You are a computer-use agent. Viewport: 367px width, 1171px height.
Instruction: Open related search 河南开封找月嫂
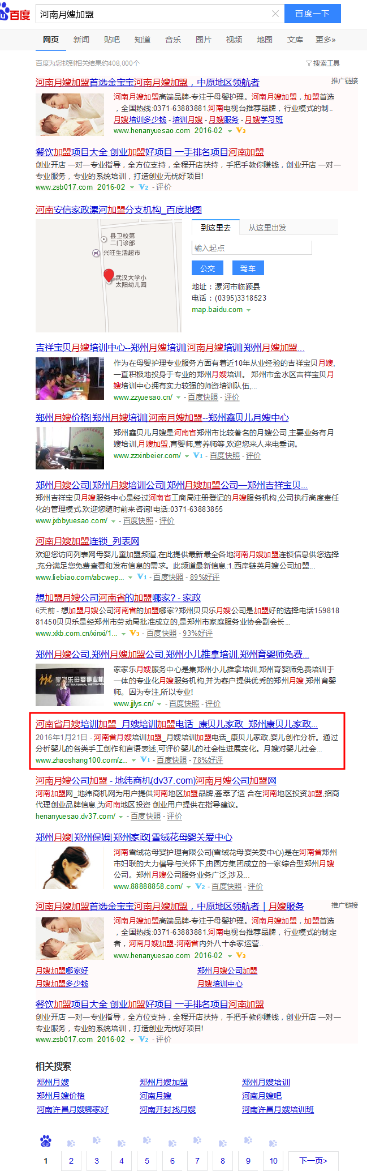[x=167, y=1109]
